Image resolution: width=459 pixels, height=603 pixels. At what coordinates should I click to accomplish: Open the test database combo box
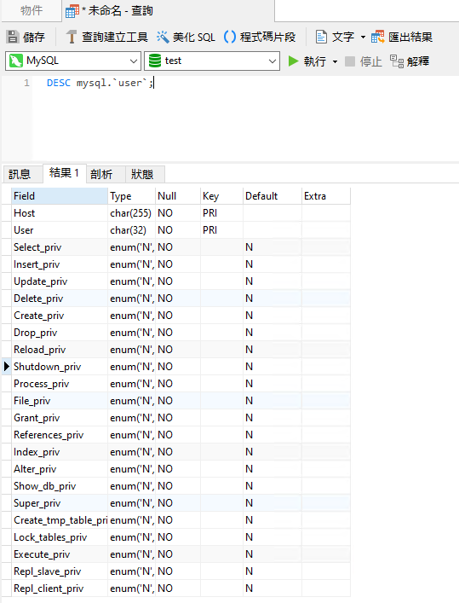(x=212, y=61)
